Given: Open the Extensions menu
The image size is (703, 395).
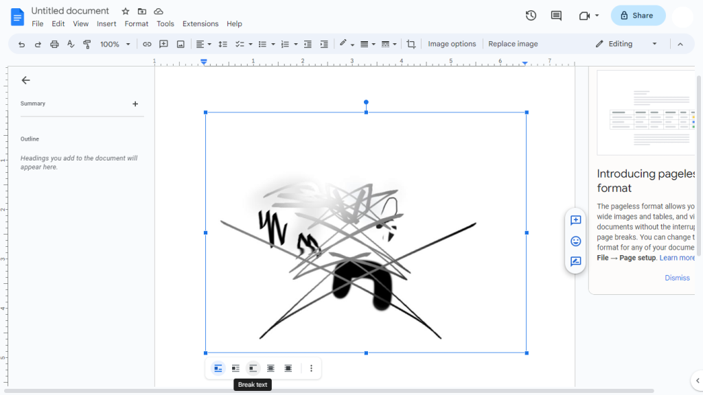Looking at the screenshot, I should [x=200, y=24].
